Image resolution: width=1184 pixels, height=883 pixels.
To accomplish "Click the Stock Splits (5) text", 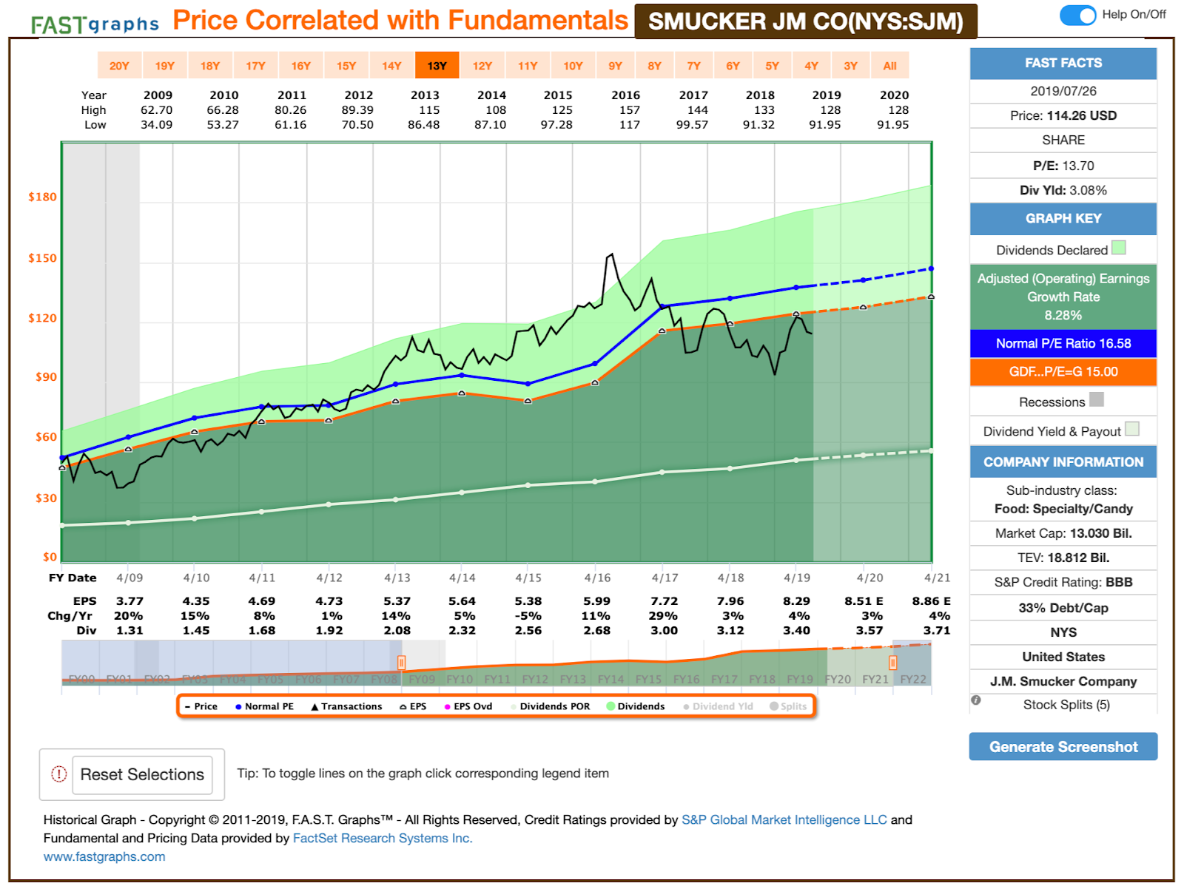I will point(1066,705).
